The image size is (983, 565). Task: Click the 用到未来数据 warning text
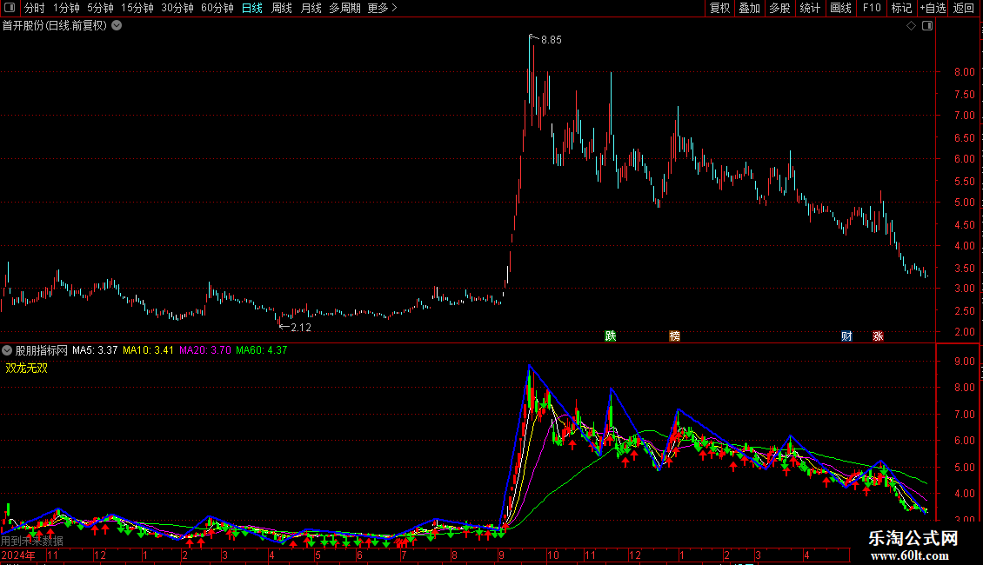(32, 540)
